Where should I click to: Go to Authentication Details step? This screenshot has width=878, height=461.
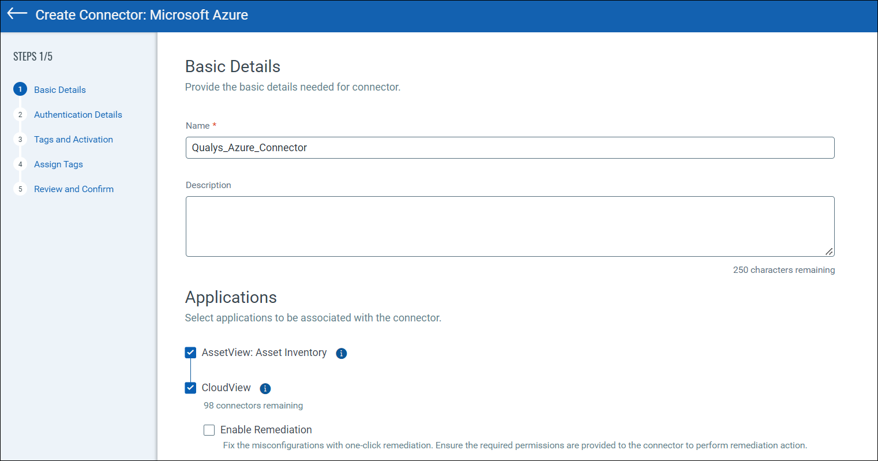[x=78, y=114]
